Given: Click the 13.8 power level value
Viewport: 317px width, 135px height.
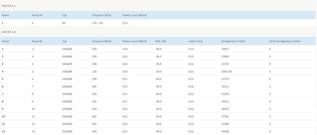Looking at the screenshot, I should pos(125,49).
